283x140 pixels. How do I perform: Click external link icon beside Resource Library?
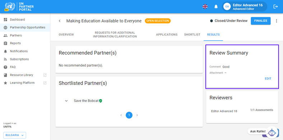click(x=45, y=75)
